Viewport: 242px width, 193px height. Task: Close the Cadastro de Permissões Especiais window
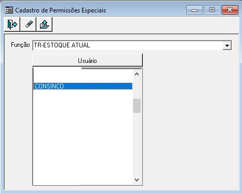[x=230, y=10]
